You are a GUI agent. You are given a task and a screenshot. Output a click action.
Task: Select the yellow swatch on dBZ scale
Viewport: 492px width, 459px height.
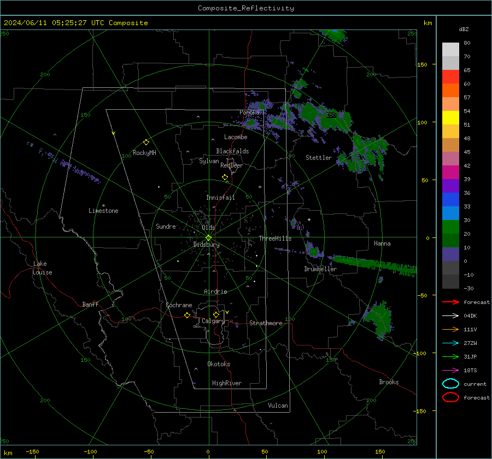coord(450,118)
